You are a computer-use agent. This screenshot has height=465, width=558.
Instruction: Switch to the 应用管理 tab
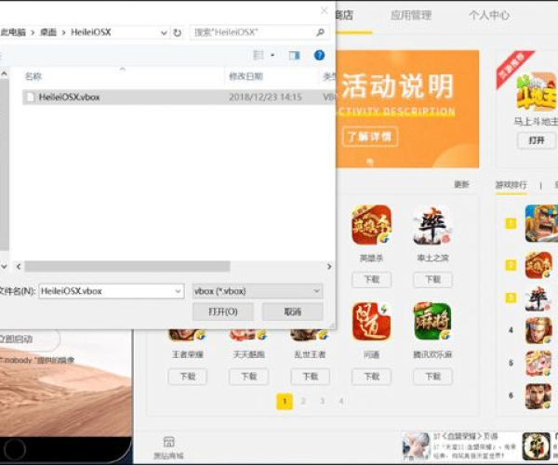[x=411, y=15]
